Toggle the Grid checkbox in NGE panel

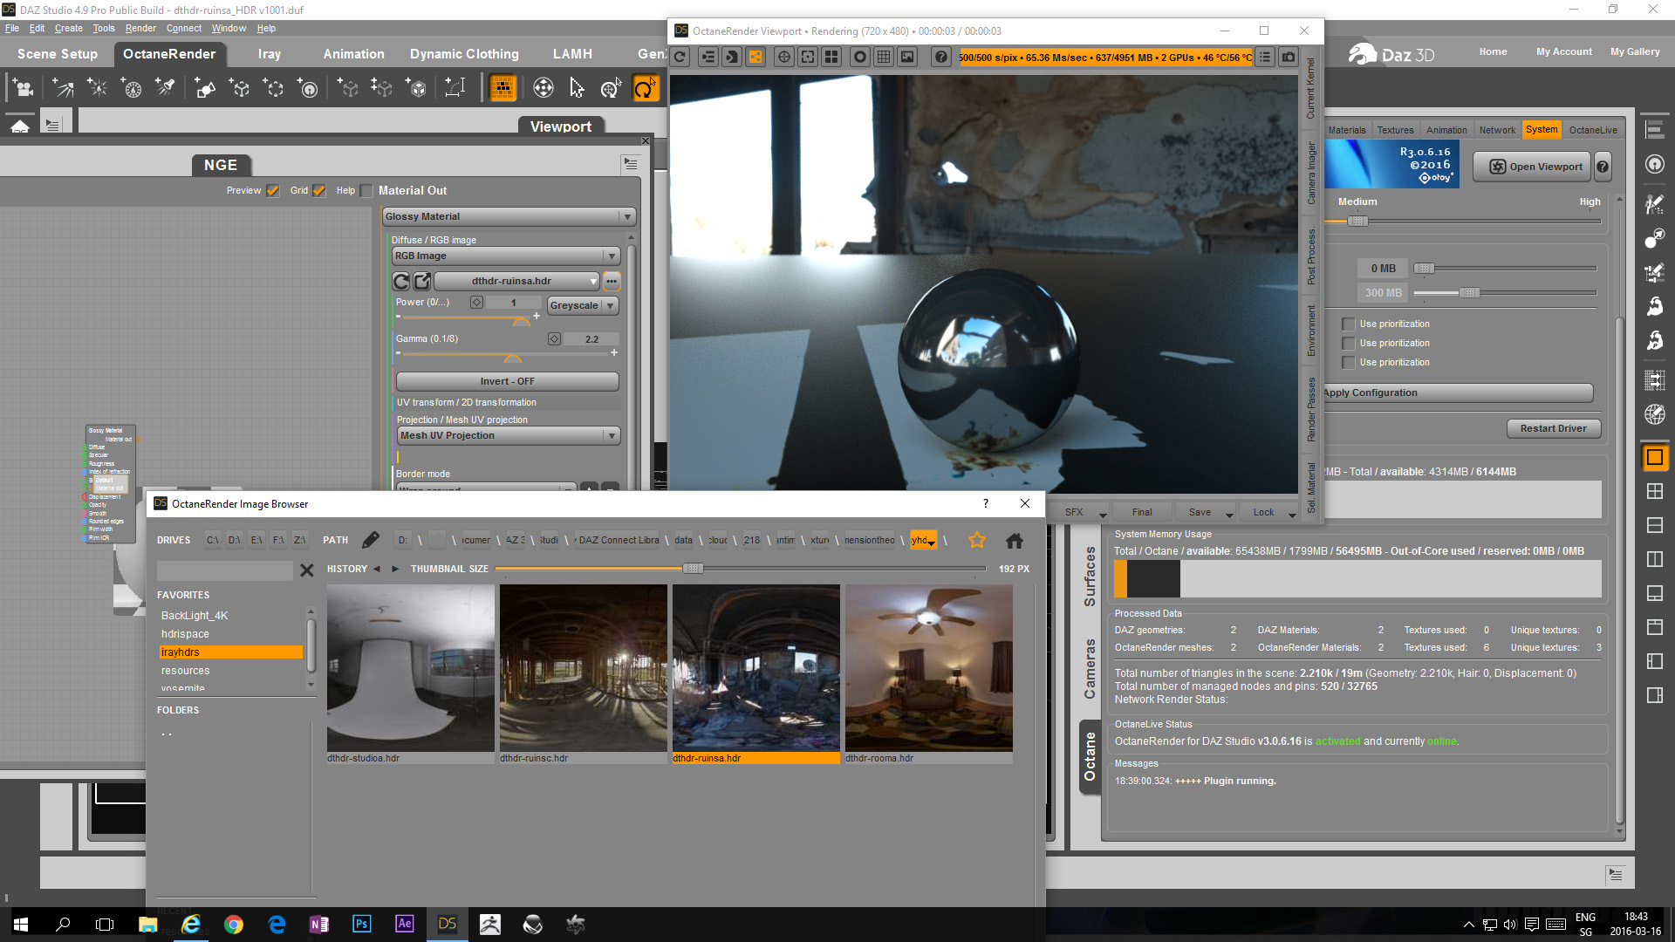point(319,190)
